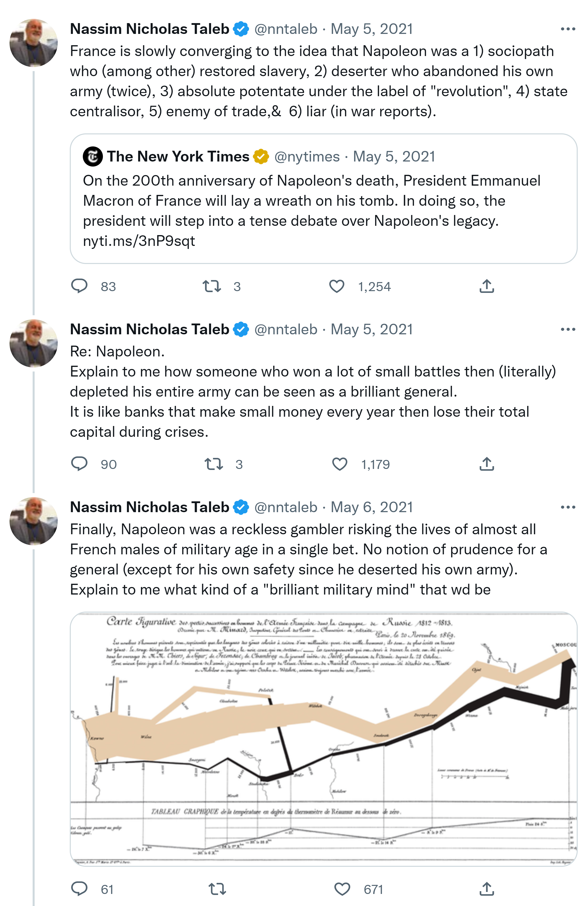Viewport: 587px width, 906px height.
Task: Reply to the first Napoleon sociopath tweet
Action: pyautogui.click(x=79, y=286)
